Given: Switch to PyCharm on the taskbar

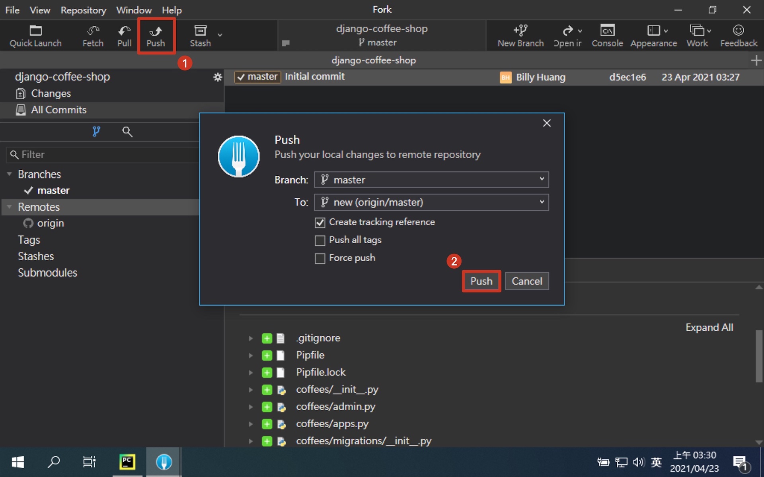Looking at the screenshot, I should (x=127, y=462).
